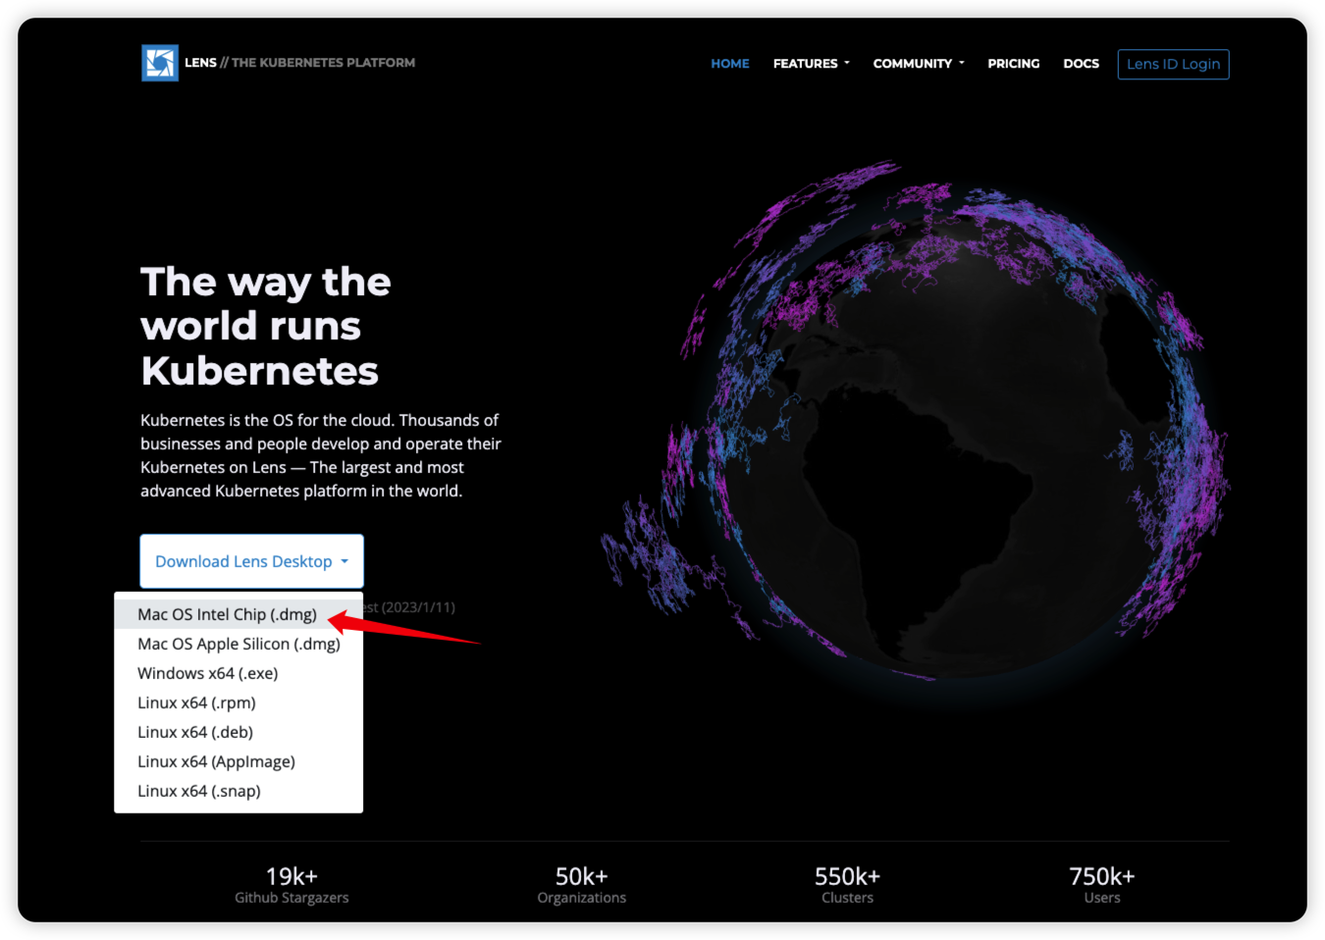The image size is (1325, 940).
Task: Click the 'LENS // THE KUBERNETES PLATFORM' title
Action: click(x=299, y=63)
